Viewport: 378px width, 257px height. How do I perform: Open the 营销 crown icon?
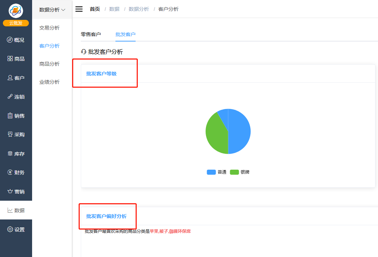tap(10, 191)
